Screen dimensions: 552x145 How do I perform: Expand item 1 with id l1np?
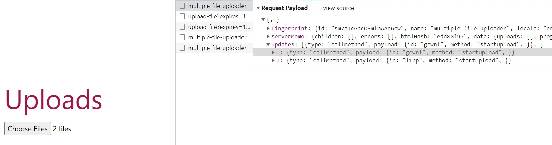[x=273, y=60]
